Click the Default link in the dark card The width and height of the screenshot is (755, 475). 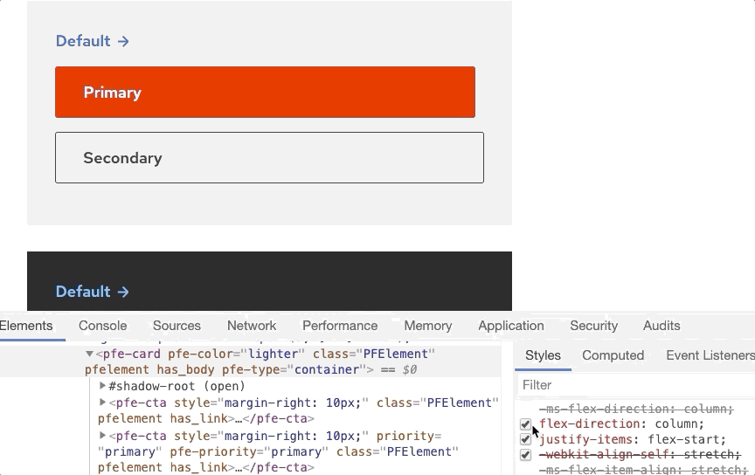click(x=93, y=291)
